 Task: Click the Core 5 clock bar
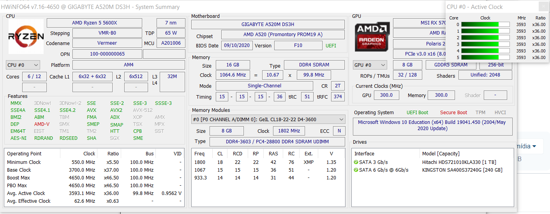coord(485,57)
